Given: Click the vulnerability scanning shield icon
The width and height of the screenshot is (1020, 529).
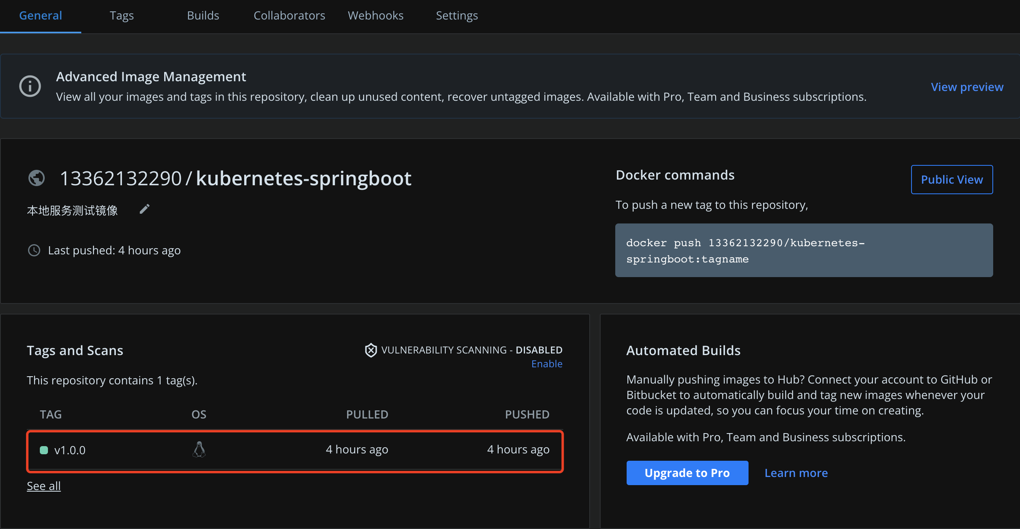Looking at the screenshot, I should 371,350.
